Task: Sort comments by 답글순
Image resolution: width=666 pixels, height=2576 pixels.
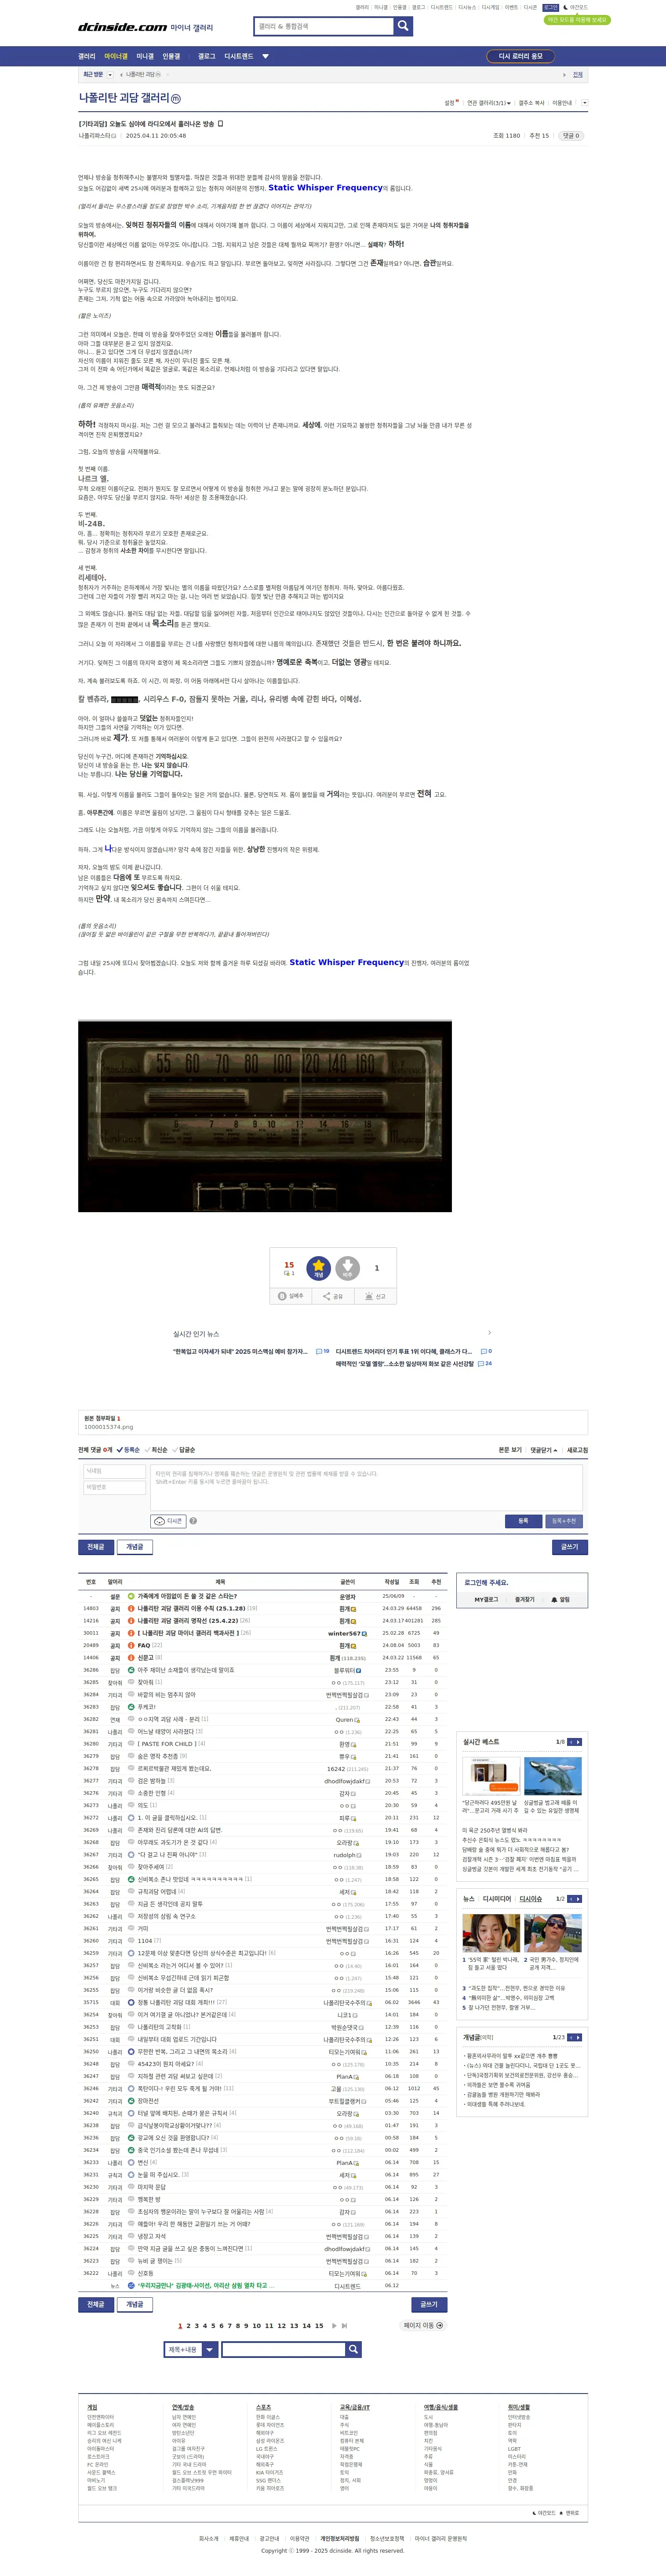Action: point(185,1450)
